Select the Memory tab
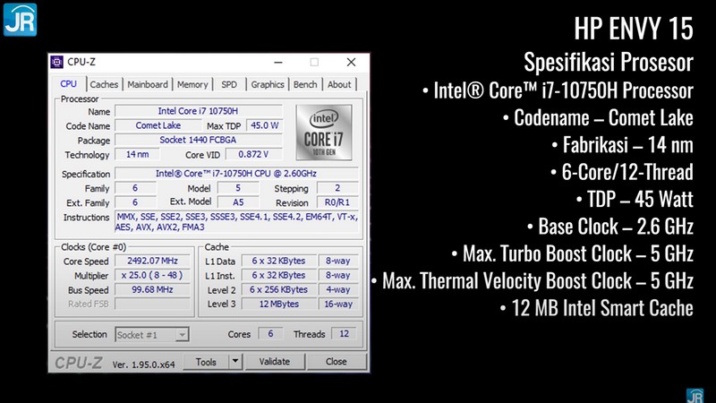 pos(192,85)
